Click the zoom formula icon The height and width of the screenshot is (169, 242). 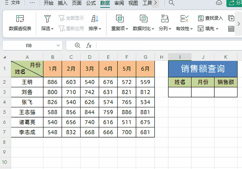[77, 45]
